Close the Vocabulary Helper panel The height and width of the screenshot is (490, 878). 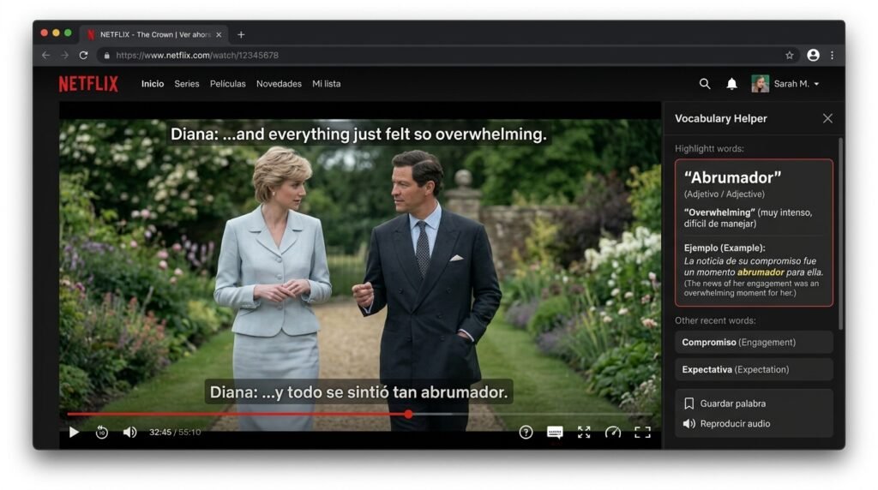coord(827,118)
